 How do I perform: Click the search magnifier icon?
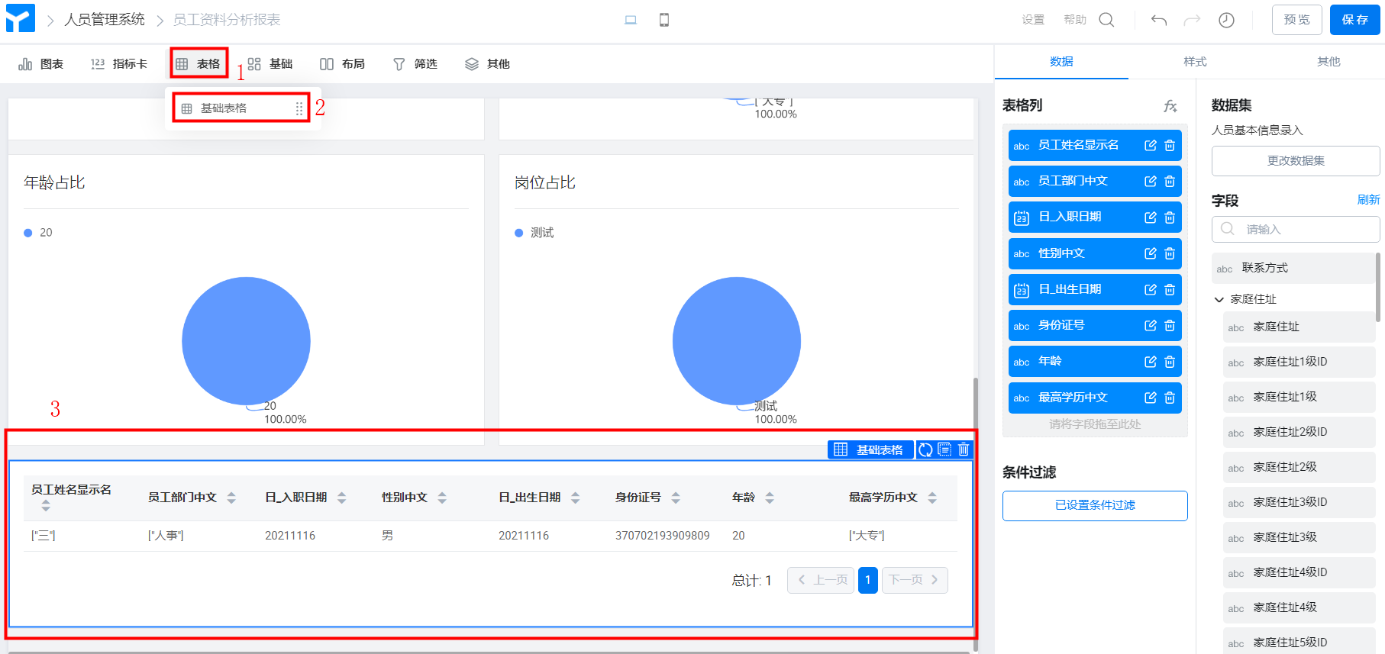[x=1106, y=20]
